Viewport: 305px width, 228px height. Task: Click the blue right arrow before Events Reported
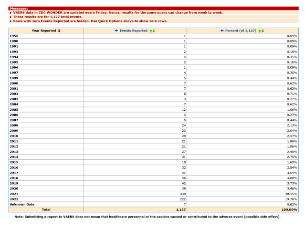coord(116,31)
